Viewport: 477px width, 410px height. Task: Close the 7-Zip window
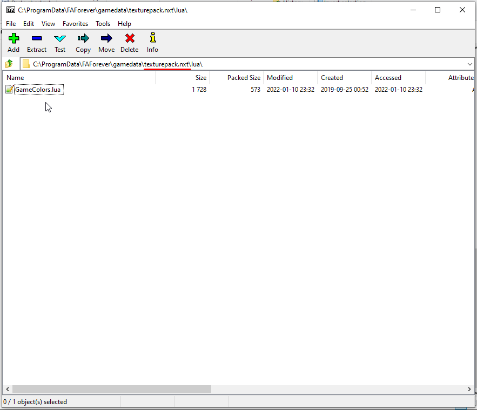pos(462,10)
